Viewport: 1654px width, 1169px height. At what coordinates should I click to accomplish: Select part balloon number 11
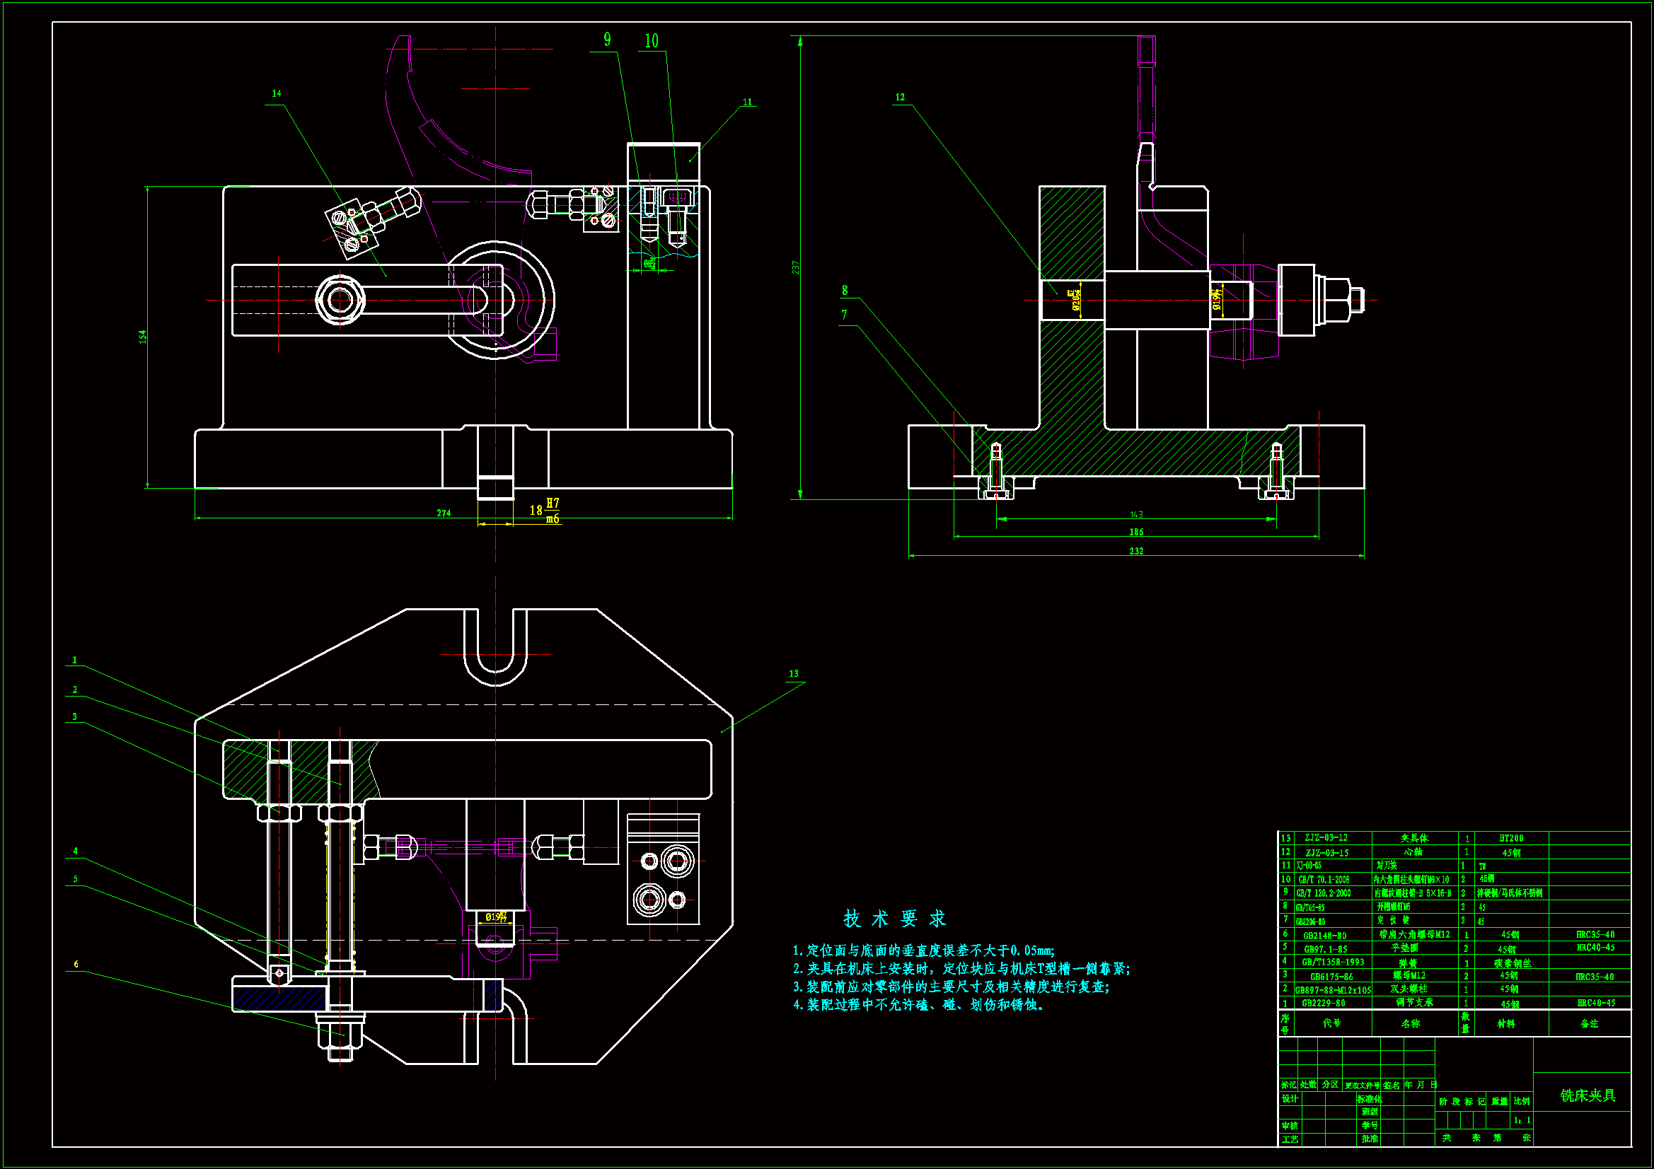[x=747, y=103]
